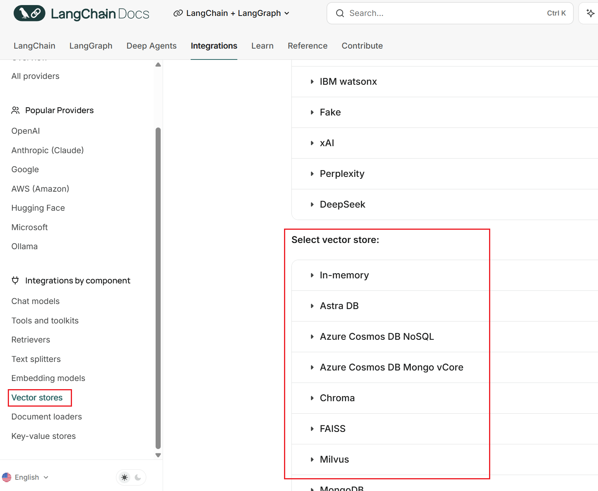Go to Retrievers page
The height and width of the screenshot is (491, 598).
click(x=31, y=340)
